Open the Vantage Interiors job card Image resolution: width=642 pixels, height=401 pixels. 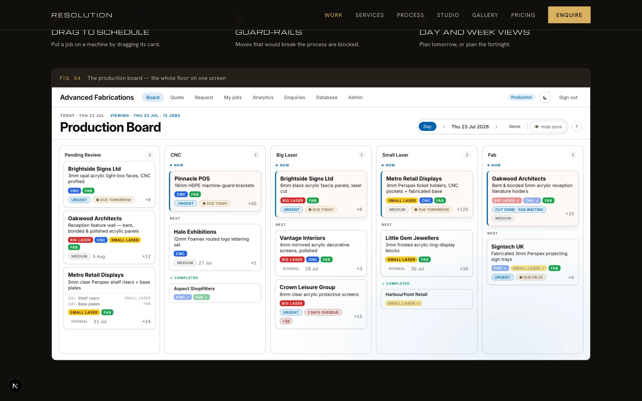[321, 253]
